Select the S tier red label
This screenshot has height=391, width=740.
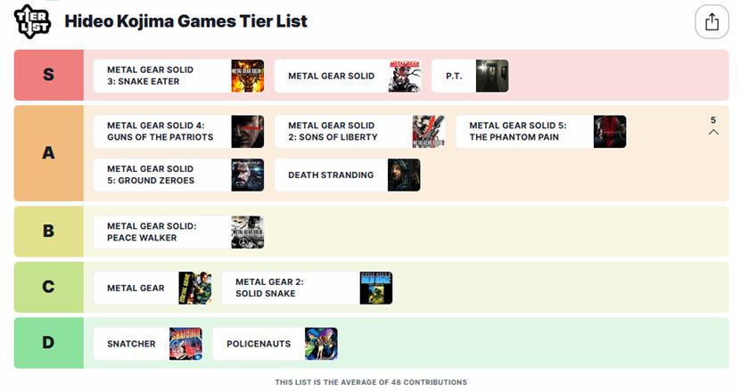[x=49, y=75]
